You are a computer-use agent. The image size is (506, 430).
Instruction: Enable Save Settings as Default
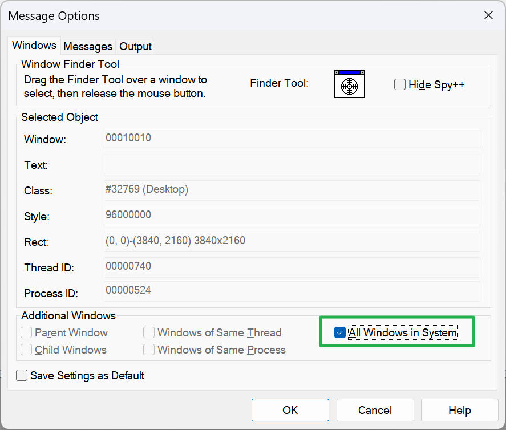[21, 375]
